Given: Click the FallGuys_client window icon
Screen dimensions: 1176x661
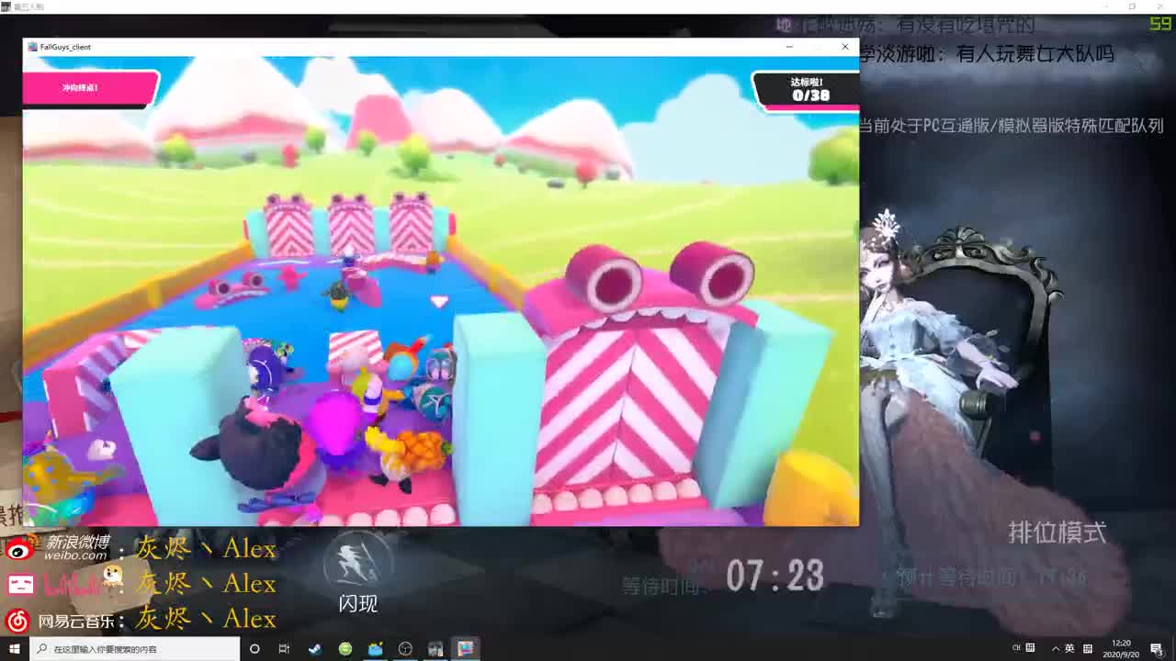Looking at the screenshot, I should click(x=34, y=47).
